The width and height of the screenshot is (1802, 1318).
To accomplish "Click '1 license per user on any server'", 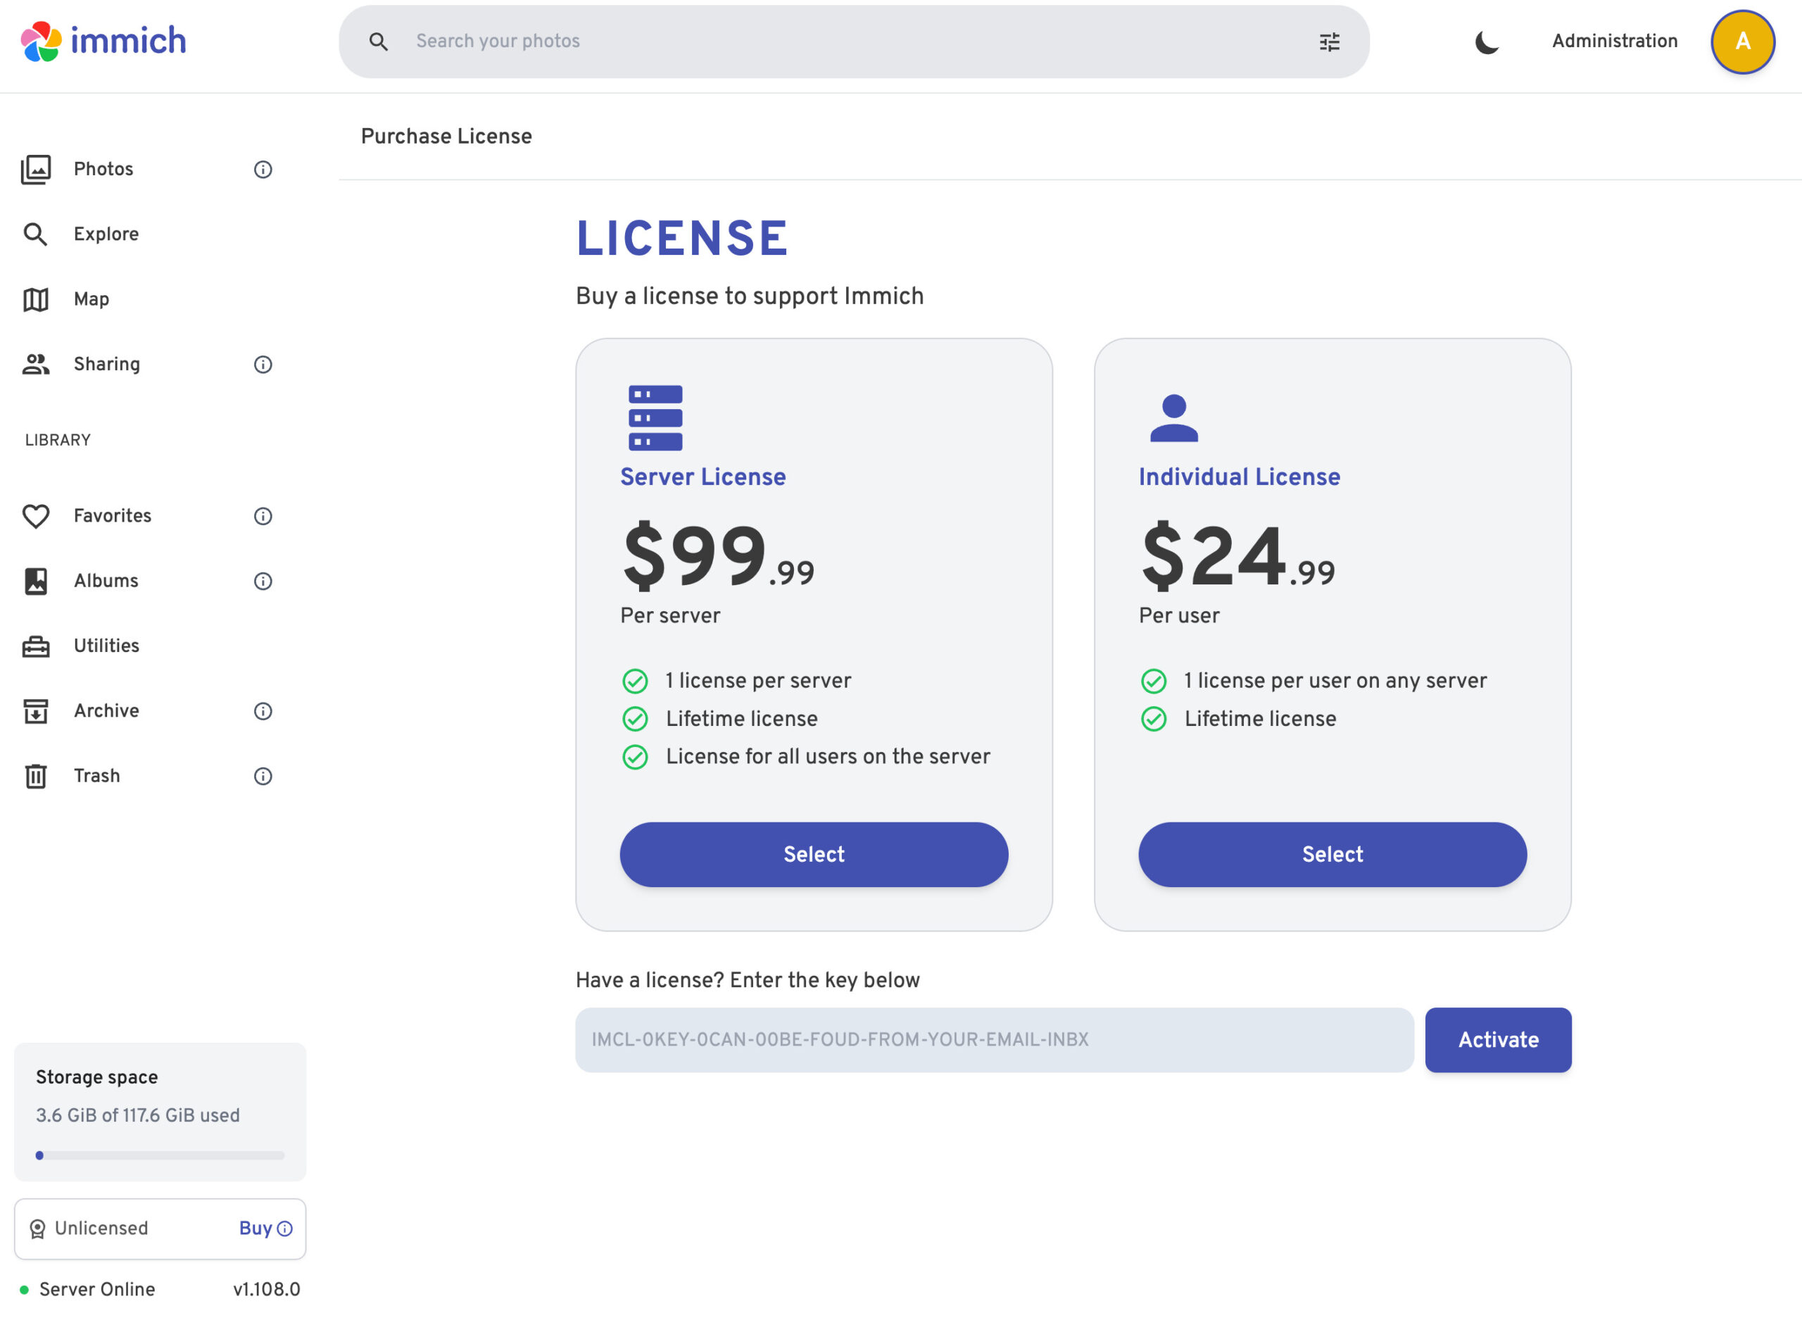I will 1335,681.
